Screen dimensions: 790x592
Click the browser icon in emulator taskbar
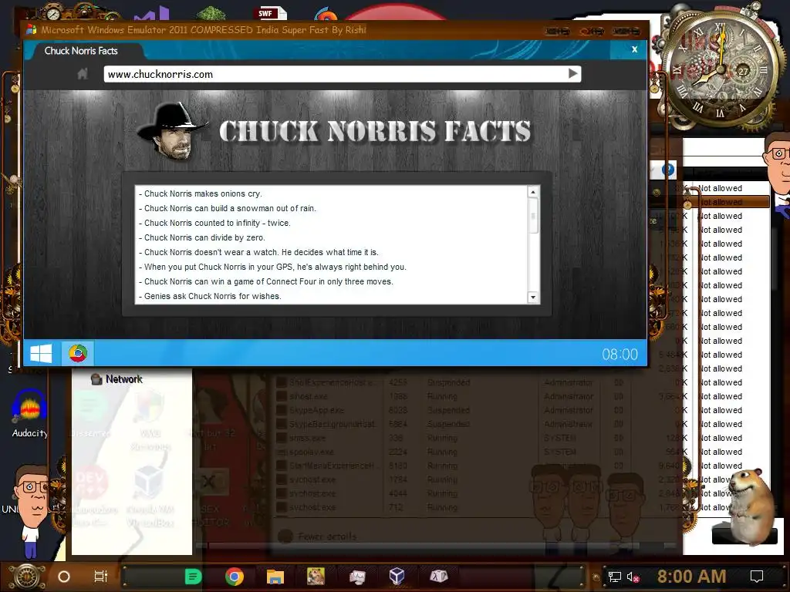pos(78,353)
